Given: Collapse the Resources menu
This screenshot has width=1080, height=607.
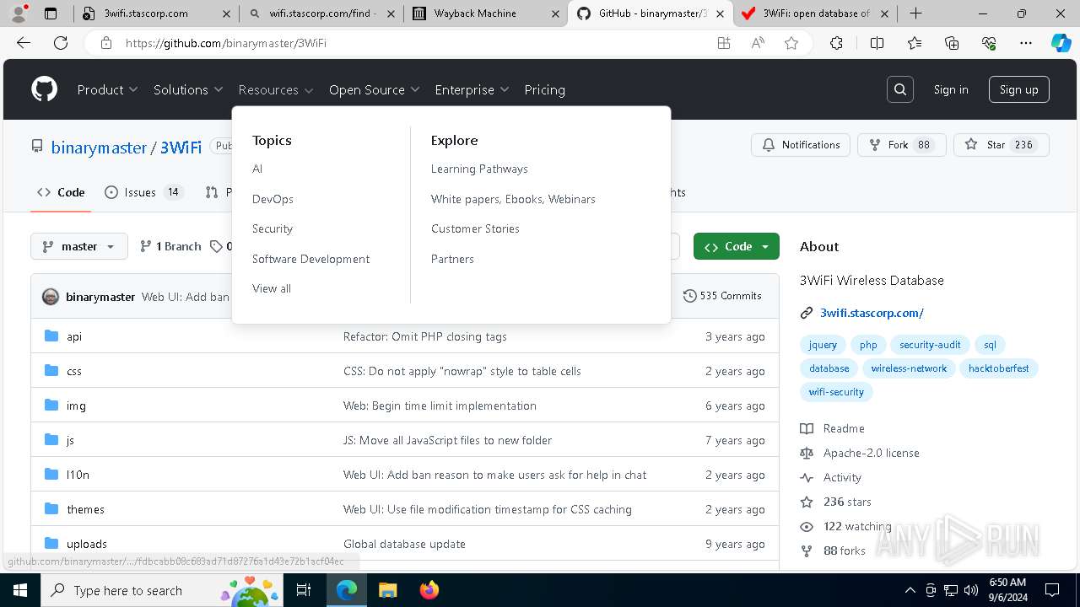Looking at the screenshot, I should point(276,89).
